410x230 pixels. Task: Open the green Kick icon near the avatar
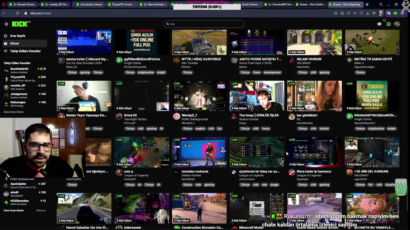click(x=389, y=24)
